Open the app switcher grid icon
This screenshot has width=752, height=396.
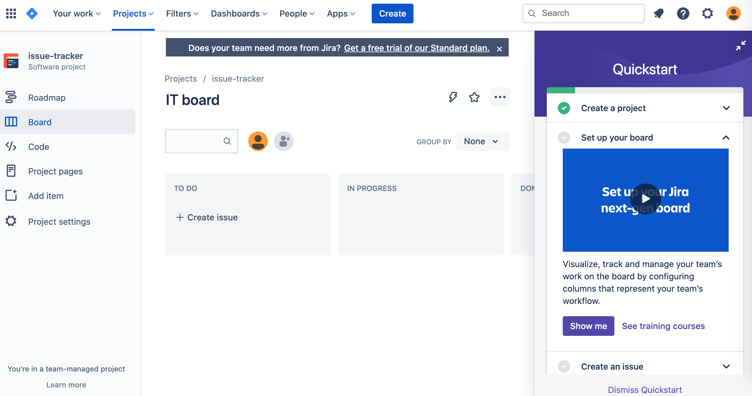(11, 14)
